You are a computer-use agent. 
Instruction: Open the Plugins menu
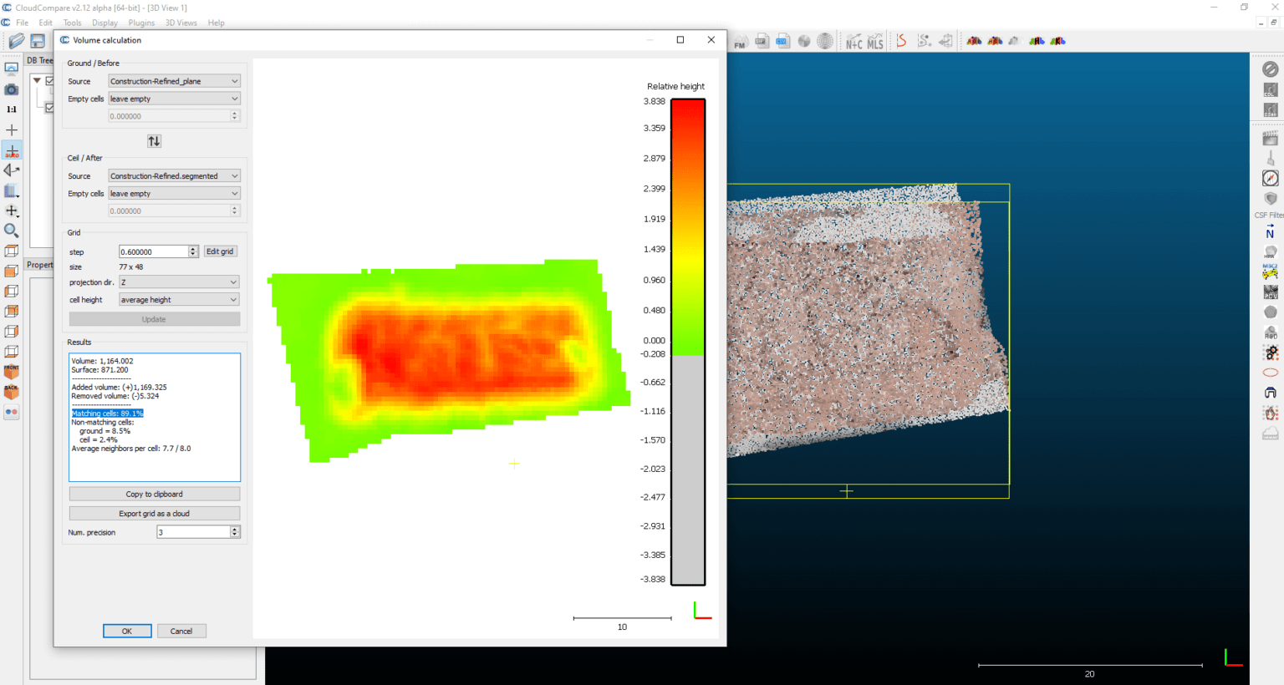140,23
